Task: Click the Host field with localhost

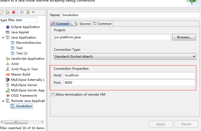Action: tap(129, 75)
